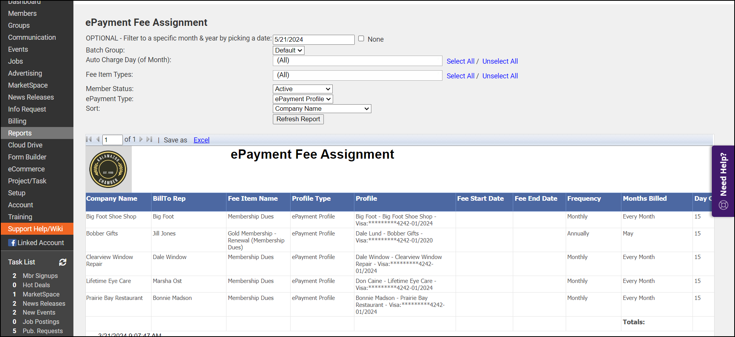
Task: Open Billing in the sidebar menu
Action: [x=17, y=121]
